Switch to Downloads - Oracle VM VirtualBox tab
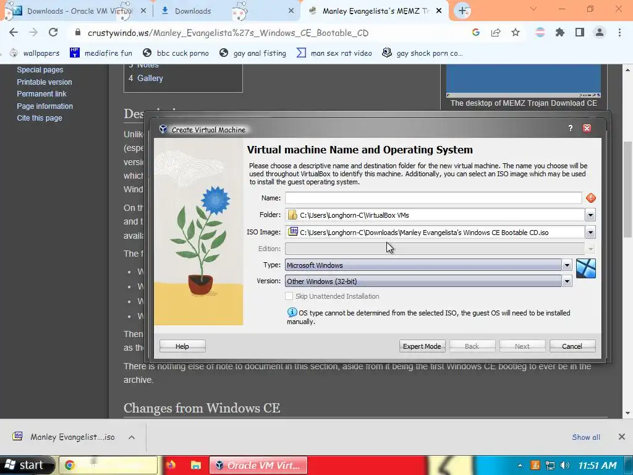The image size is (633, 475). (x=77, y=11)
